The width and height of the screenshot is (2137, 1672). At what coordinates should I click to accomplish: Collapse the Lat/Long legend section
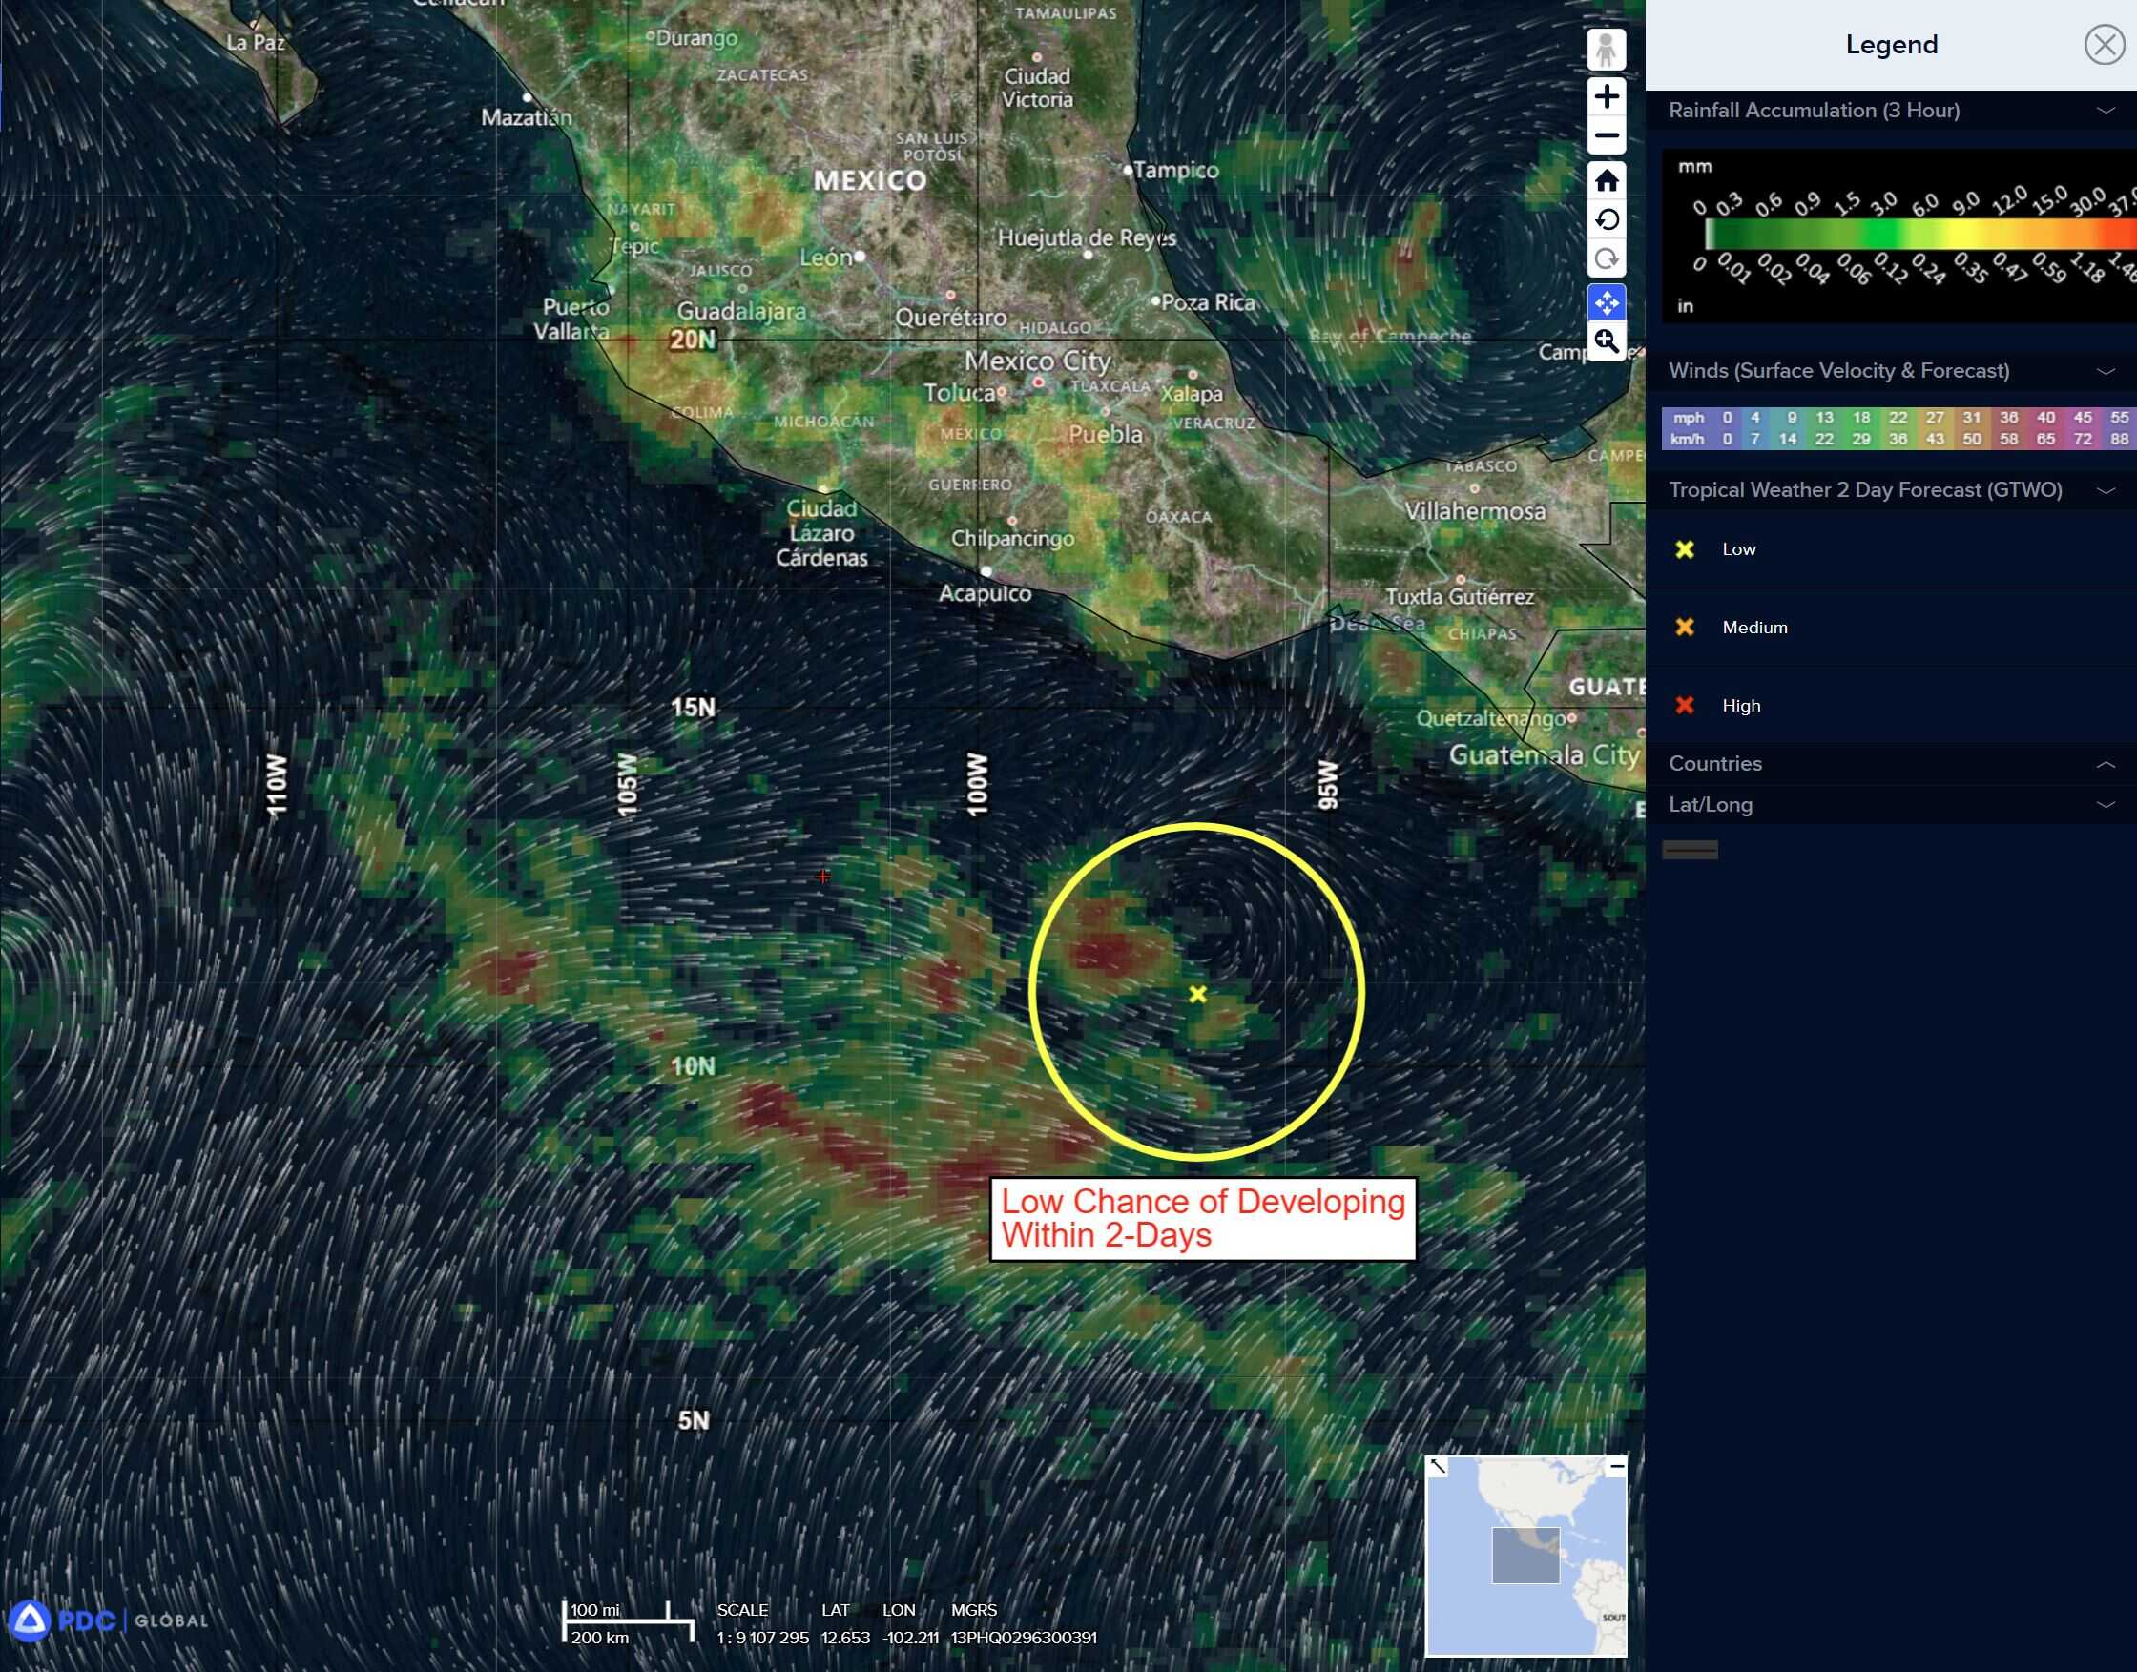coord(2105,805)
